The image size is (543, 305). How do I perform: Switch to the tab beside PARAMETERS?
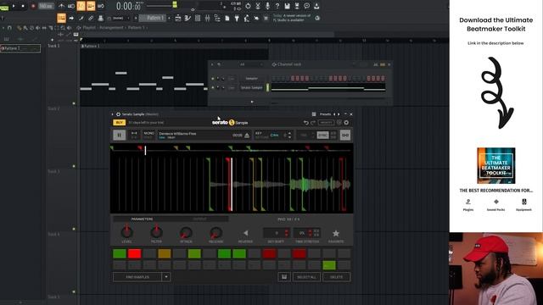pyautogui.click(x=200, y=219)
